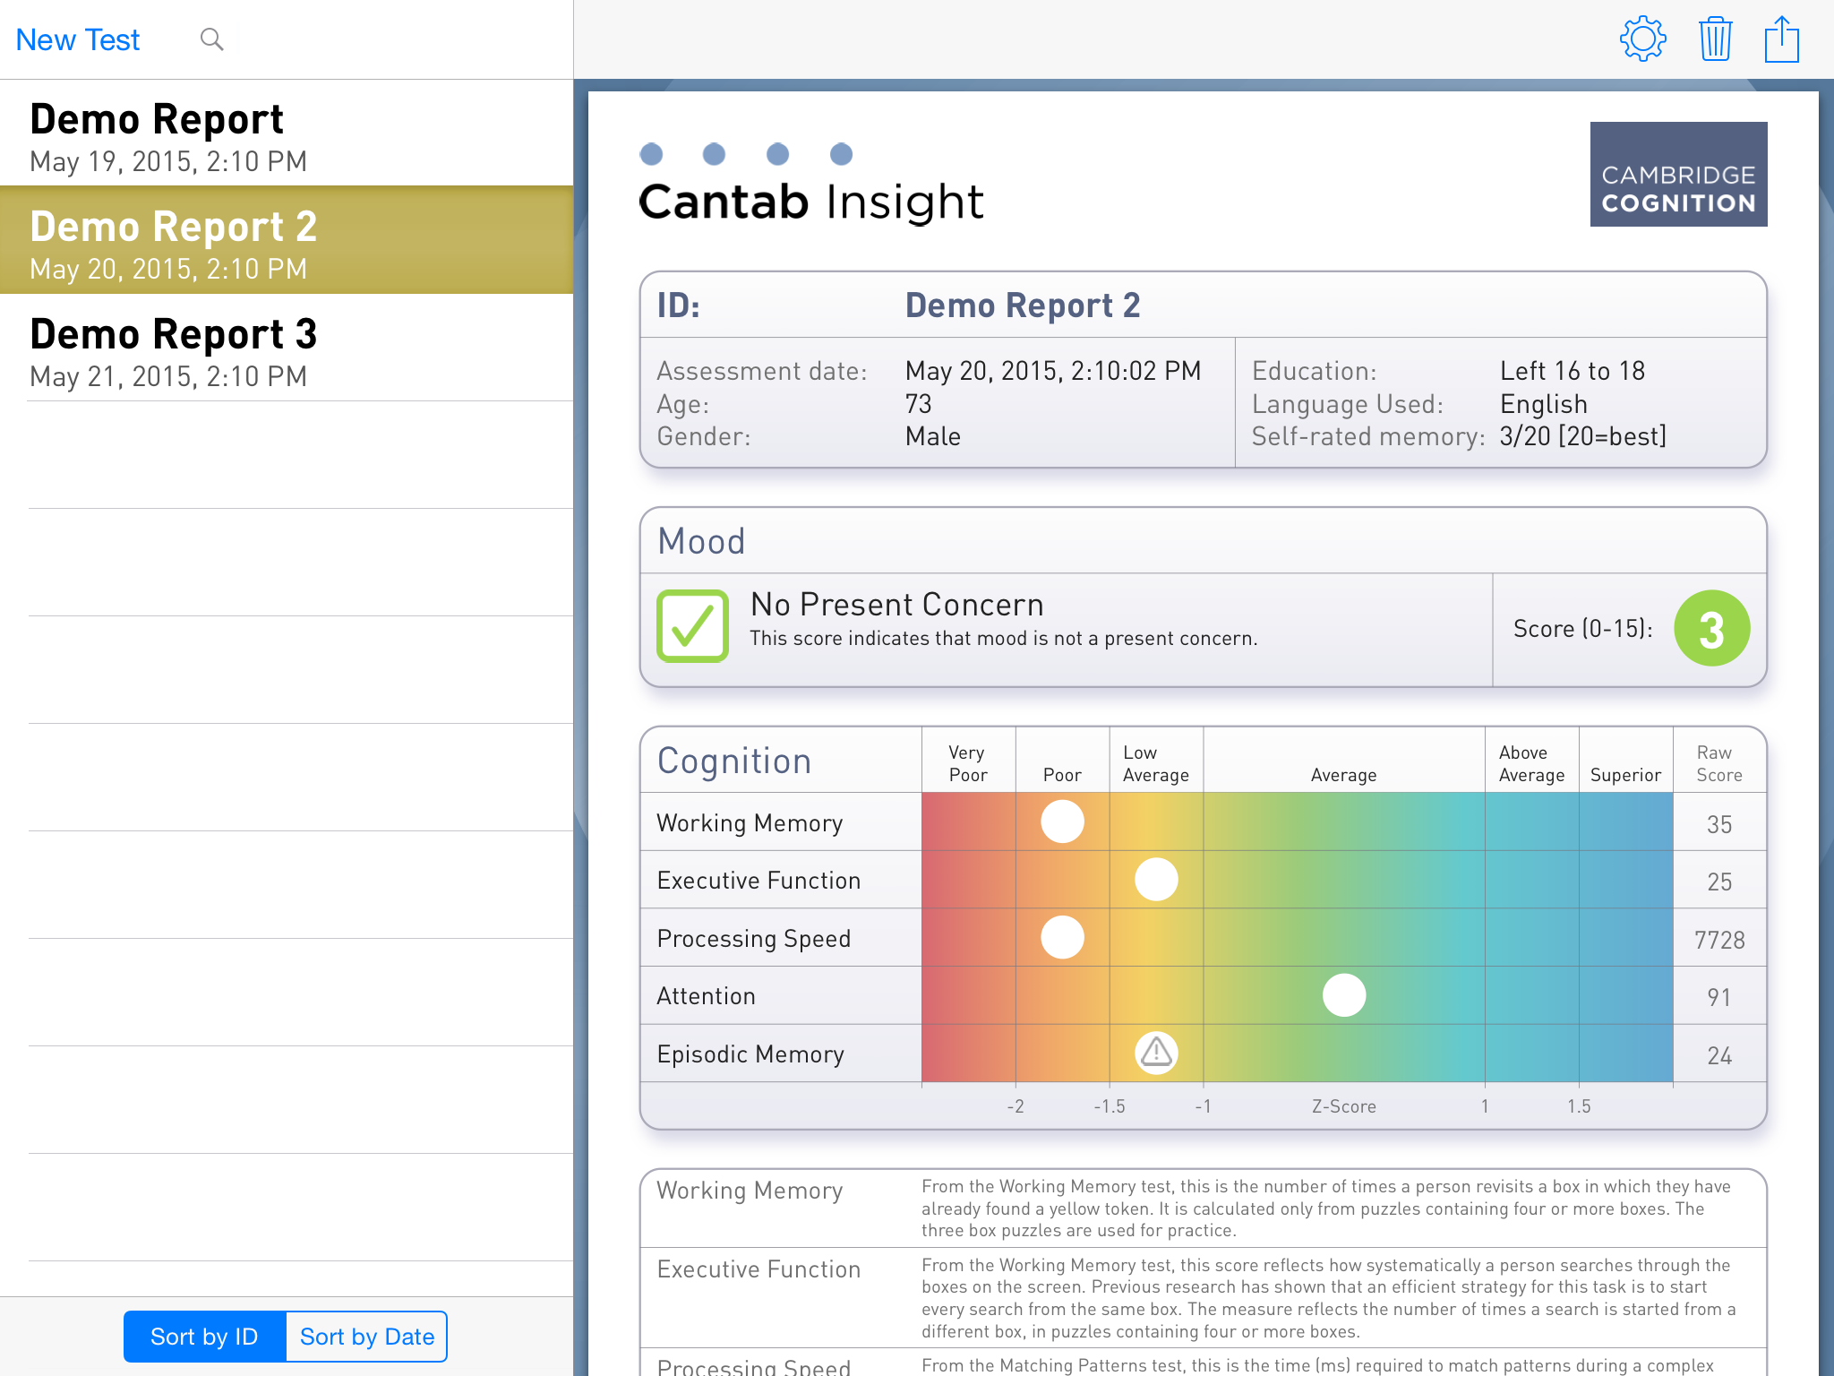The image size is (1834, 1376).
Task: Click the Attention row label
Action: [x=706, y=996]
